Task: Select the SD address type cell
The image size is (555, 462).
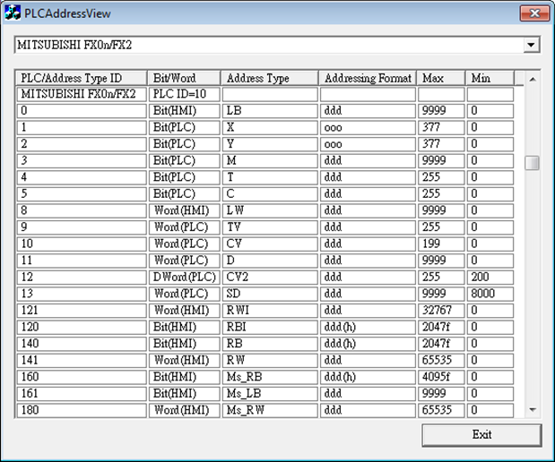Action: (270, 294)
